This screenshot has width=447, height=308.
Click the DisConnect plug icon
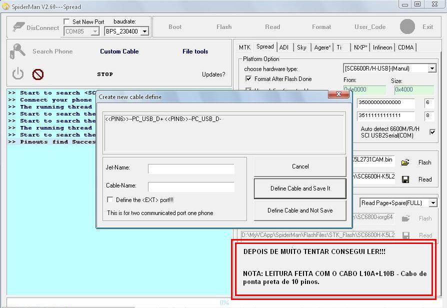click(18, 27)
